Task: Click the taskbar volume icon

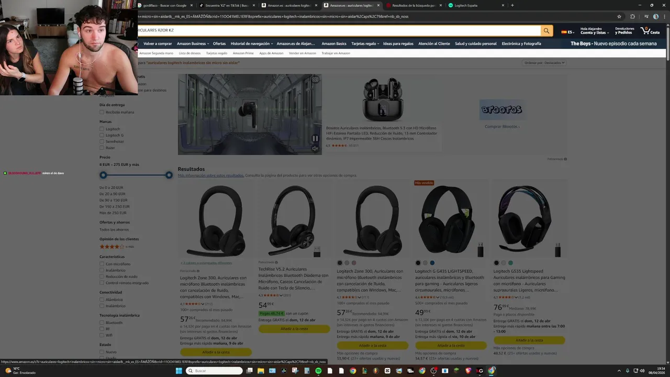Action: tap(643, 371)
